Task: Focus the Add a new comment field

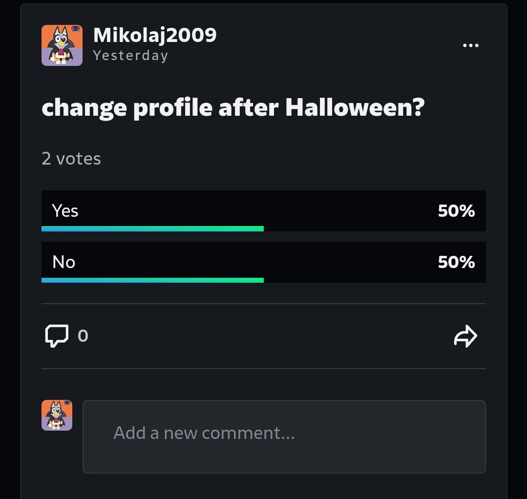Action: pyautogui.click(x=284, y=437)
